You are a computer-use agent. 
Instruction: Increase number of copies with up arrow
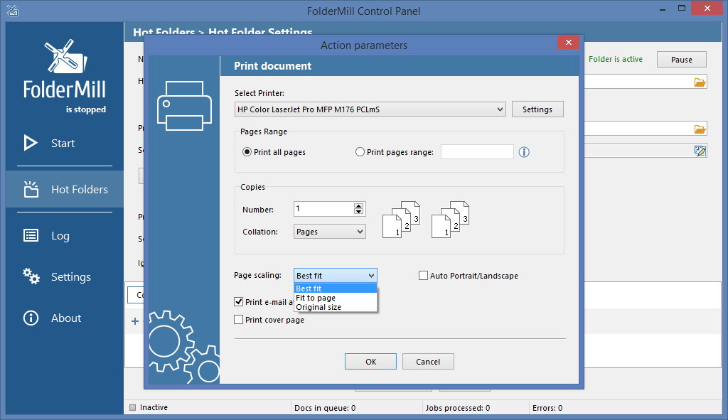pyautogui.click(x=358, y=205)
